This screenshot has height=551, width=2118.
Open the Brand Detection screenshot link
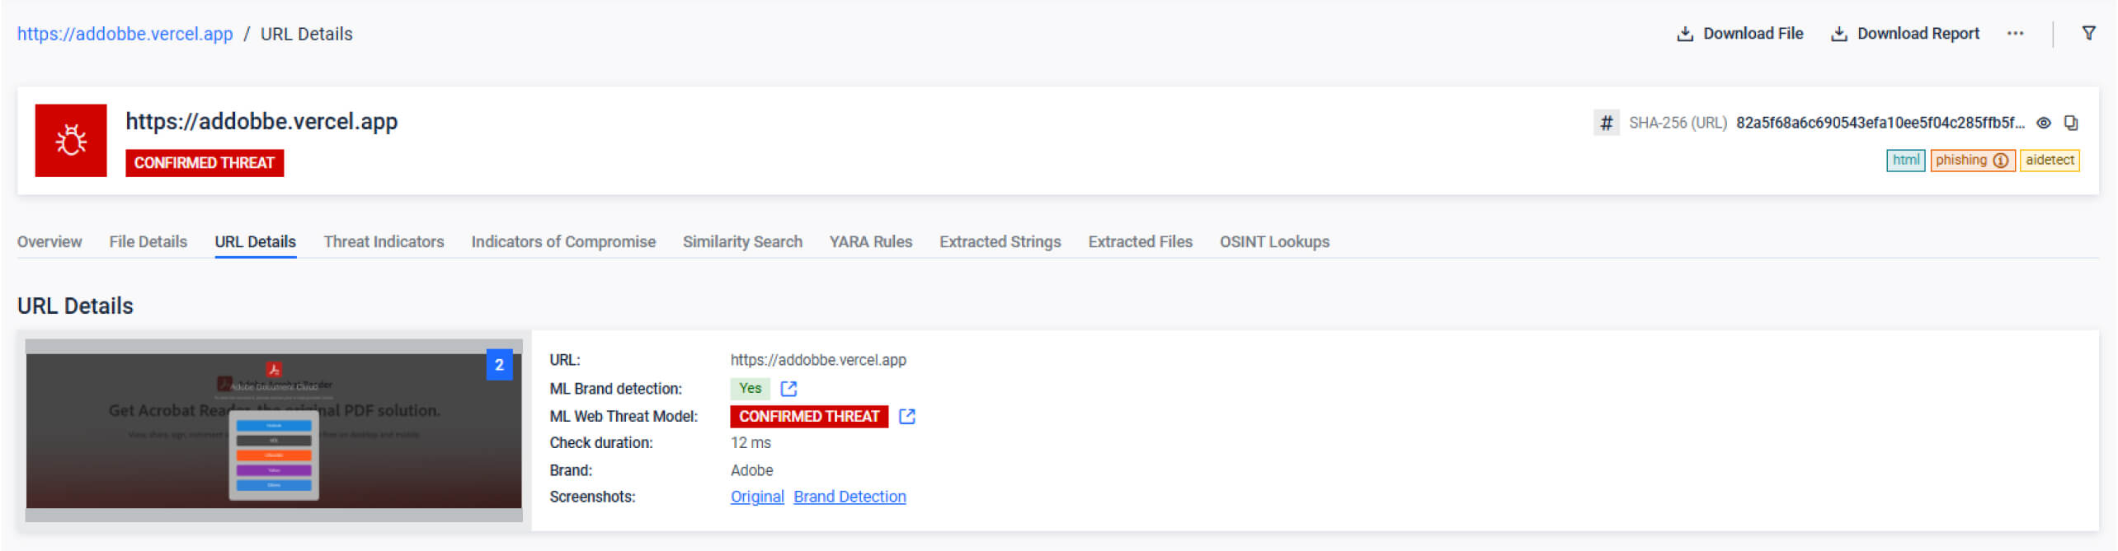850,497
